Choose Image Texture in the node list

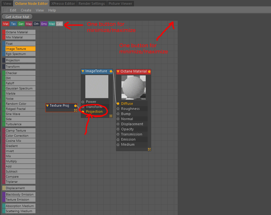(19, 49)
